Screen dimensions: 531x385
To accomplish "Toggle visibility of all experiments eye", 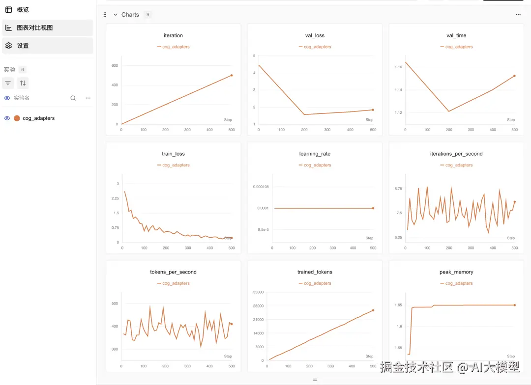I will point(7,98).
